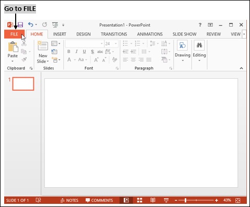Click Increase Font Size icon

tap(96, 60)
